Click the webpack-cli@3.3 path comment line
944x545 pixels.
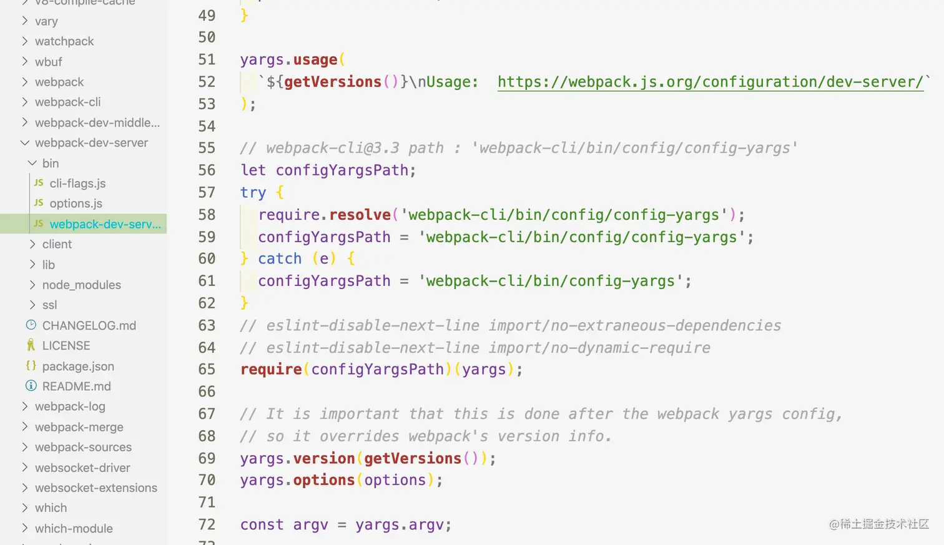519,148
